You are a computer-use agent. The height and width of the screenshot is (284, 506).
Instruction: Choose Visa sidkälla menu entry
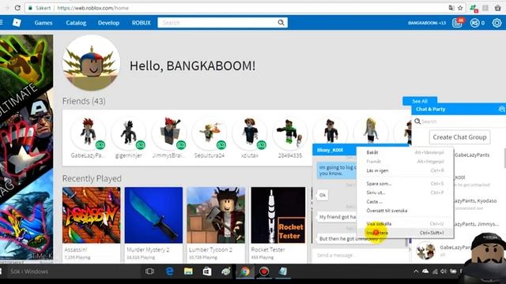click(x=405, y=223)
